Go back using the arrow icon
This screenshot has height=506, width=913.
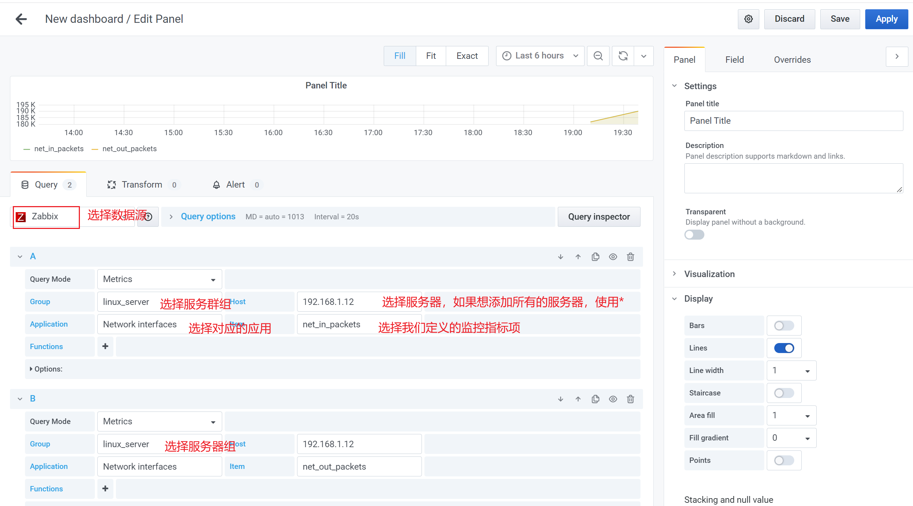(x=21, y=19)
